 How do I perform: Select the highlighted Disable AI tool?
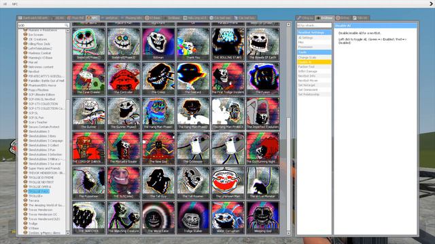pyautogui.click(x=314, y=62)
